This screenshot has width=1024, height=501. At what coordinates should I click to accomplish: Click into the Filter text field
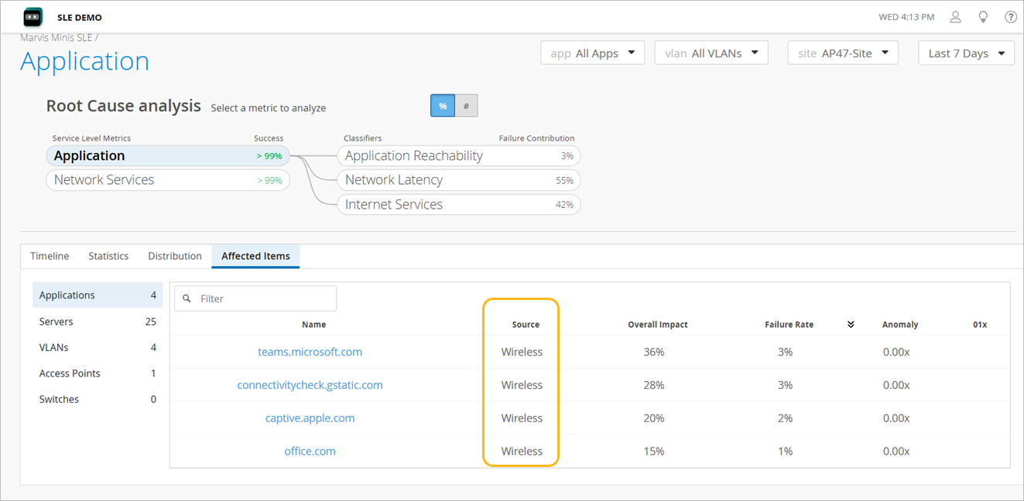pos(263,298)
